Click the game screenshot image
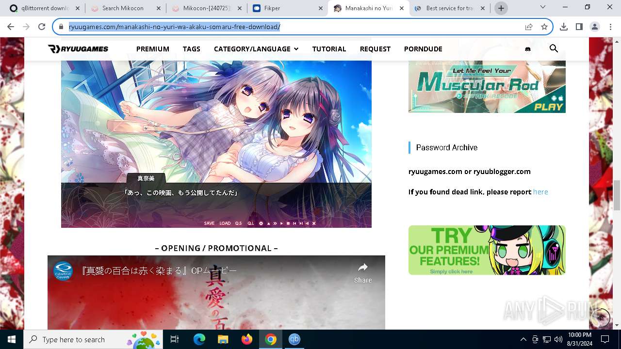 (216, 143)
